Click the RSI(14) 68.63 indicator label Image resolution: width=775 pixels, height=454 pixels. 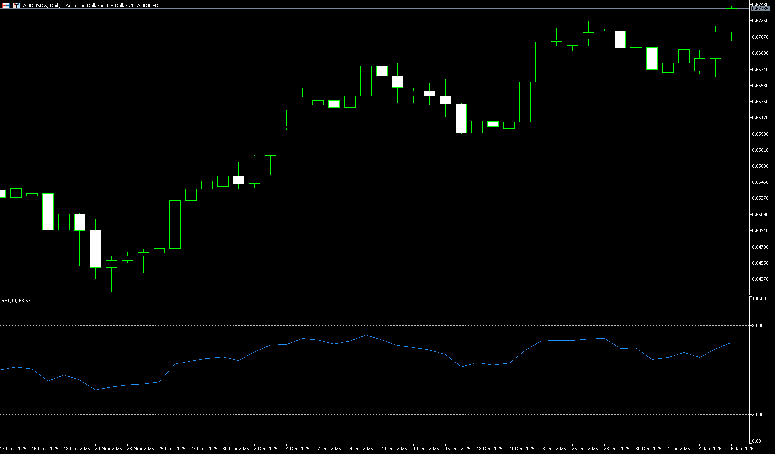tap(16, 300)
